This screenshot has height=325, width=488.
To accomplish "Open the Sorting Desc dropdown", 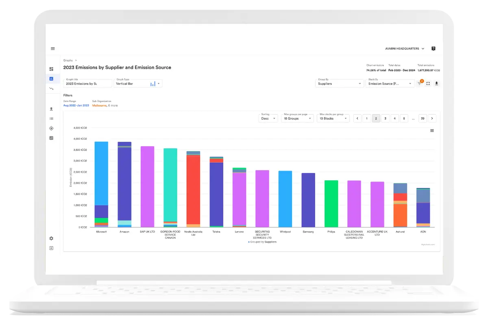I will 268,118.
